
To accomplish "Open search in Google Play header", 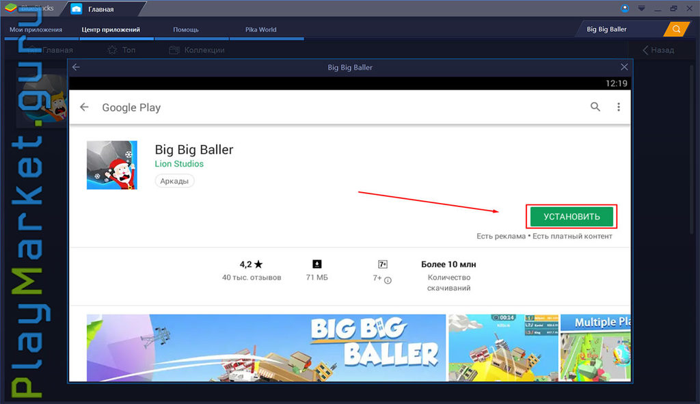I will tap(595, 107).
